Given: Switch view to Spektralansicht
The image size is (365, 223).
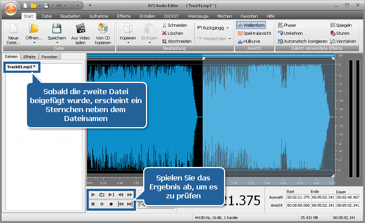Looking at the screenshot, I should (x=254, y=33).
